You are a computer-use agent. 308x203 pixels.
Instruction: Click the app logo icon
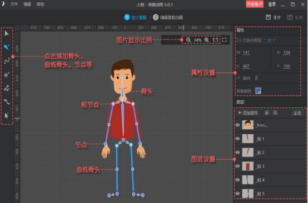[3, 4]
